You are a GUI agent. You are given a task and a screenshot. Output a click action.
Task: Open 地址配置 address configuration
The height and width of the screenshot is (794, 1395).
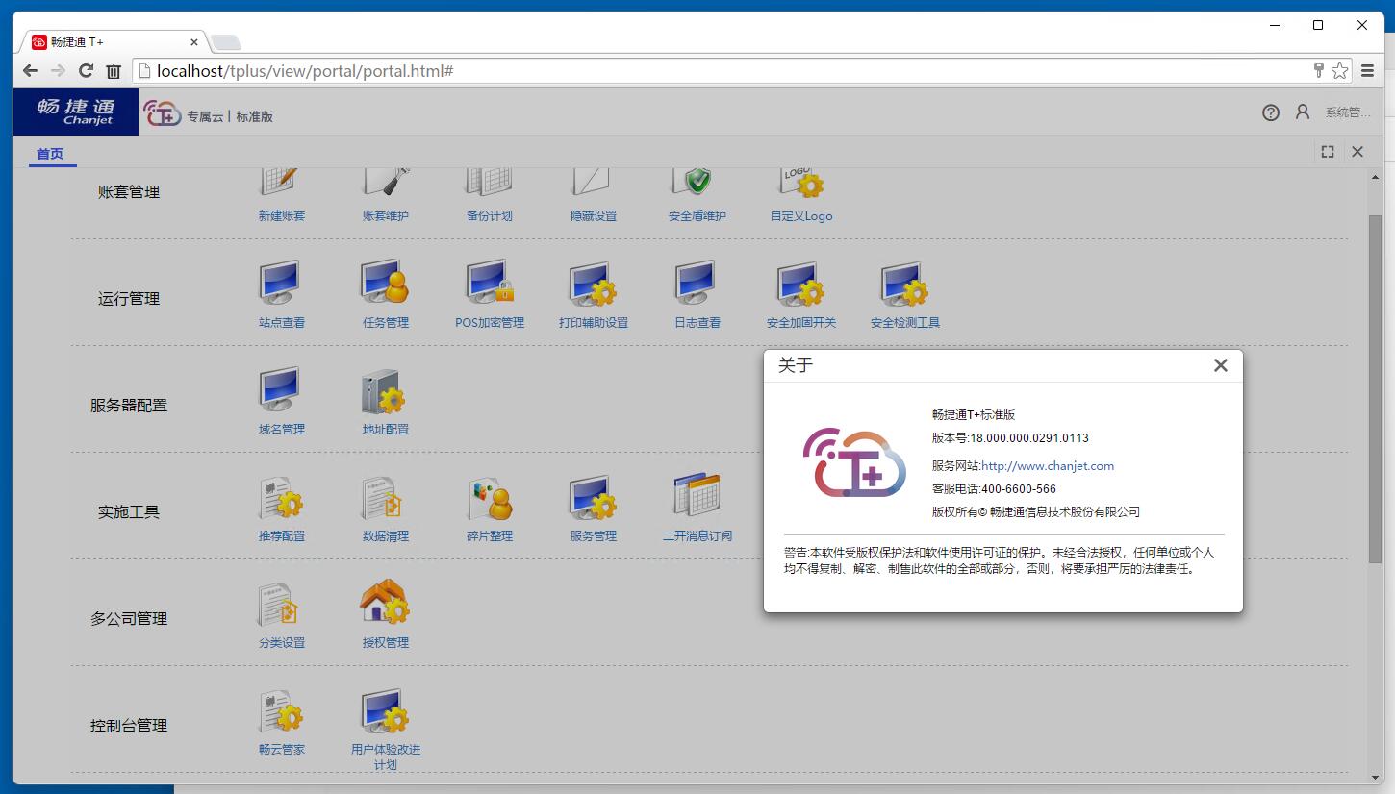385,391
